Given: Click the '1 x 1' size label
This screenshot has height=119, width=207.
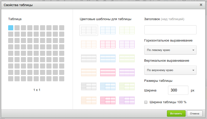Looking at the screenshot, I should pos(37,90).
